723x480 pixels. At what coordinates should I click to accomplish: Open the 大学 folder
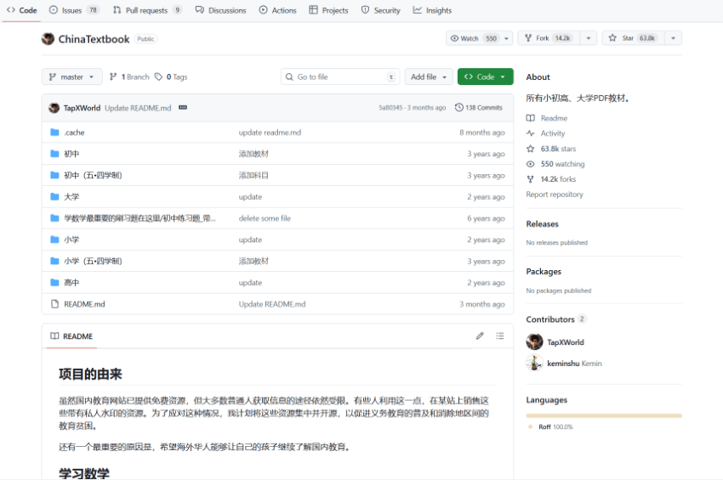click(71, 197)
